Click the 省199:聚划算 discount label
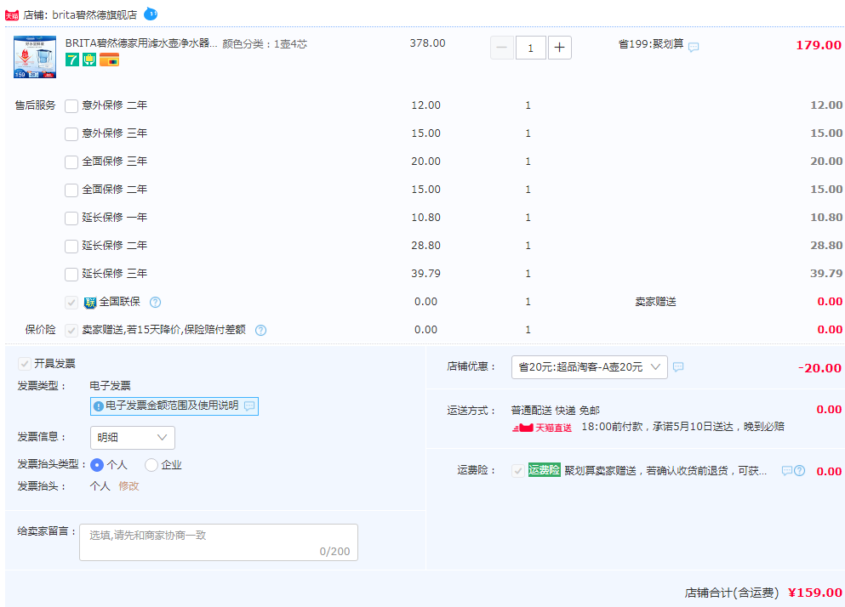 click(x=651, y=44)
